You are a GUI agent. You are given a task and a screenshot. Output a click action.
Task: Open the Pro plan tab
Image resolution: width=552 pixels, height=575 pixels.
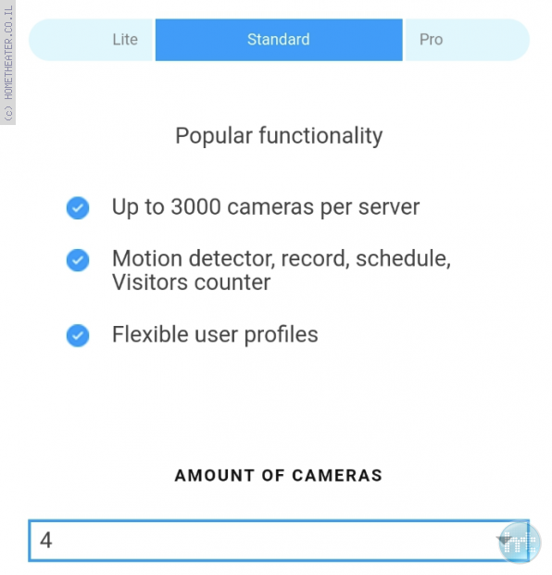(x=468, y=40)
